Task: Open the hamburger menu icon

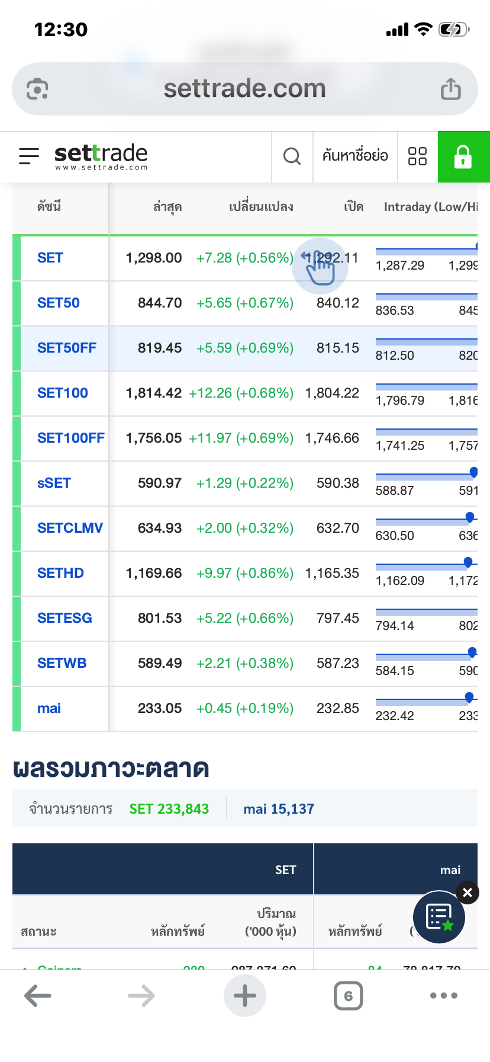Action: 29,156
